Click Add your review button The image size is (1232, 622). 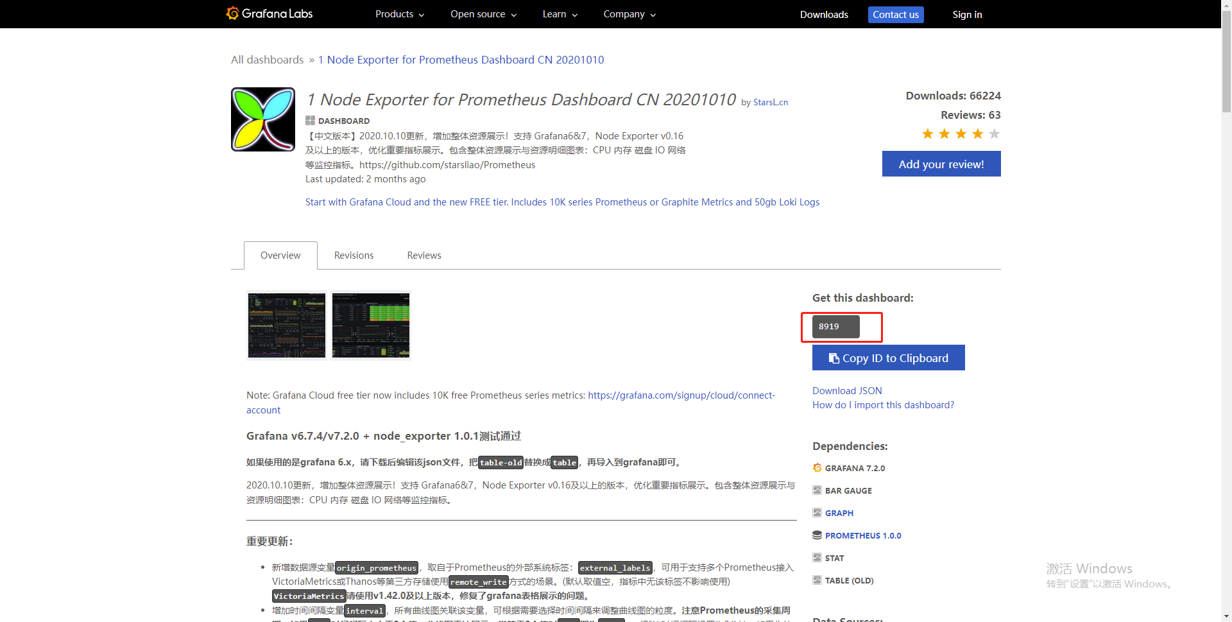(x=941, y=164)
